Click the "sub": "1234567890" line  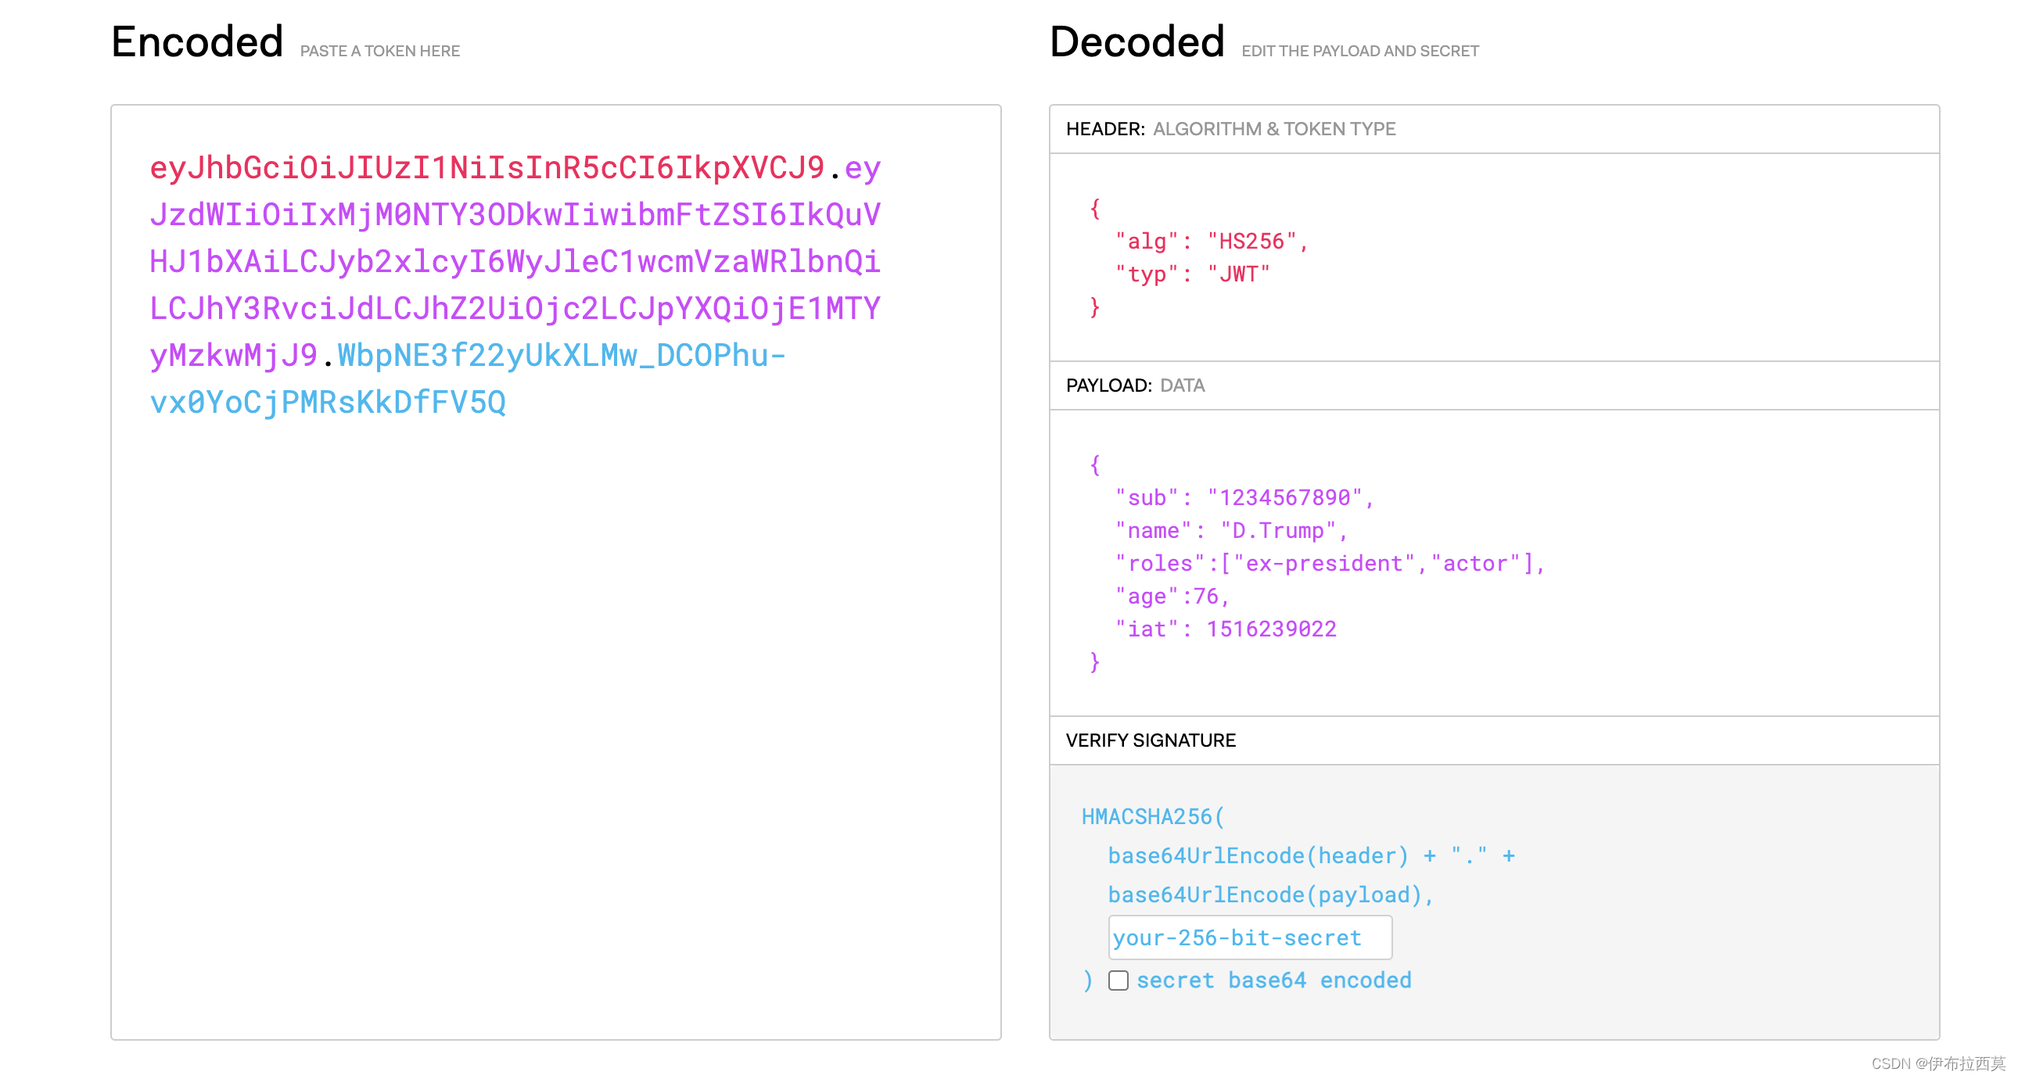tap(1244, 497)
